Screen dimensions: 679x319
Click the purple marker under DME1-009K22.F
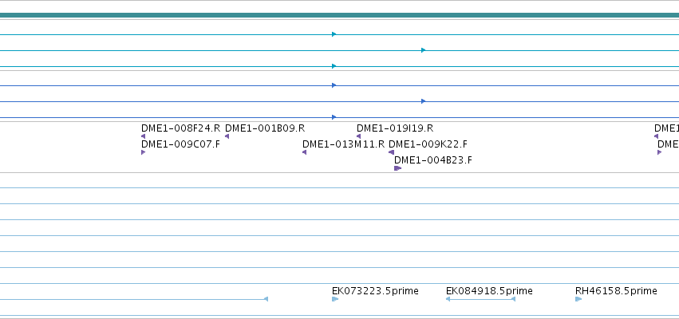coord(392,152)
